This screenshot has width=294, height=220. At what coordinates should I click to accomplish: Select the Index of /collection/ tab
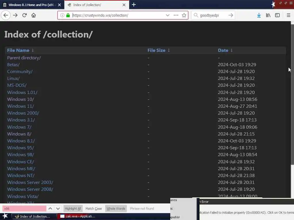(96, 5)
